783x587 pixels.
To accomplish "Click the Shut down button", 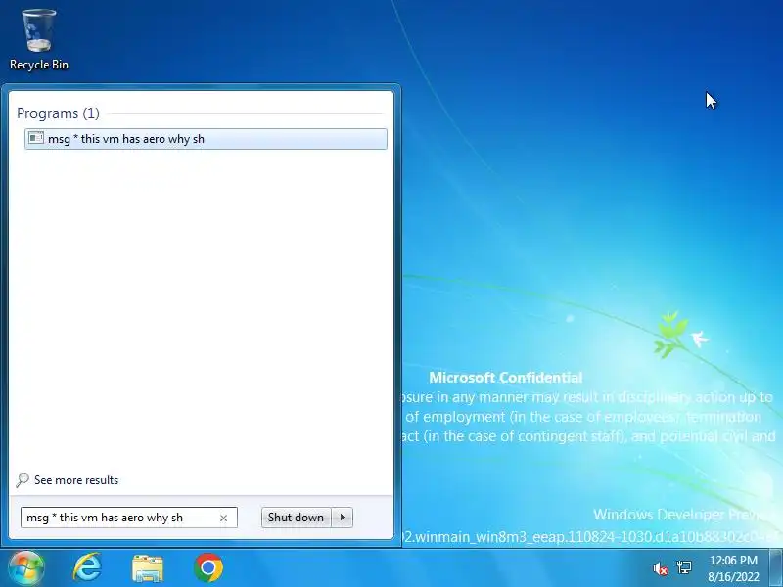I will coord(296,518).
